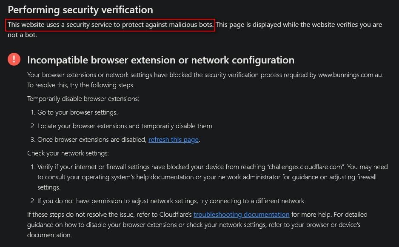Click 'Check your network settings:' label
Image resolution: width=399 pixels, height=247 pixels.
(68, 153)
